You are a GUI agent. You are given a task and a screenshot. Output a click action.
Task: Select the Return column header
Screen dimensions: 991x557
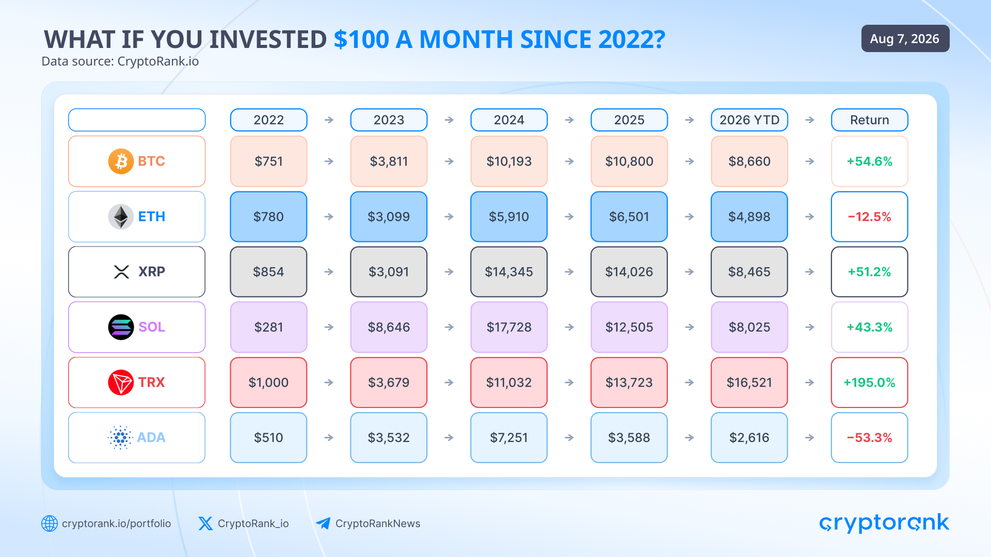tap(870, 120)
